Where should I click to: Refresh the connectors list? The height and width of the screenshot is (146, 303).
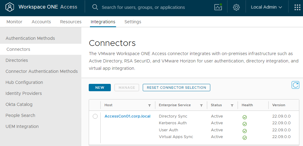point(295,85)
